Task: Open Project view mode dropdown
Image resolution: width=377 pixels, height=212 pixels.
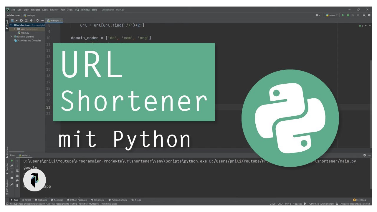Action: click(x=14, y=21)
